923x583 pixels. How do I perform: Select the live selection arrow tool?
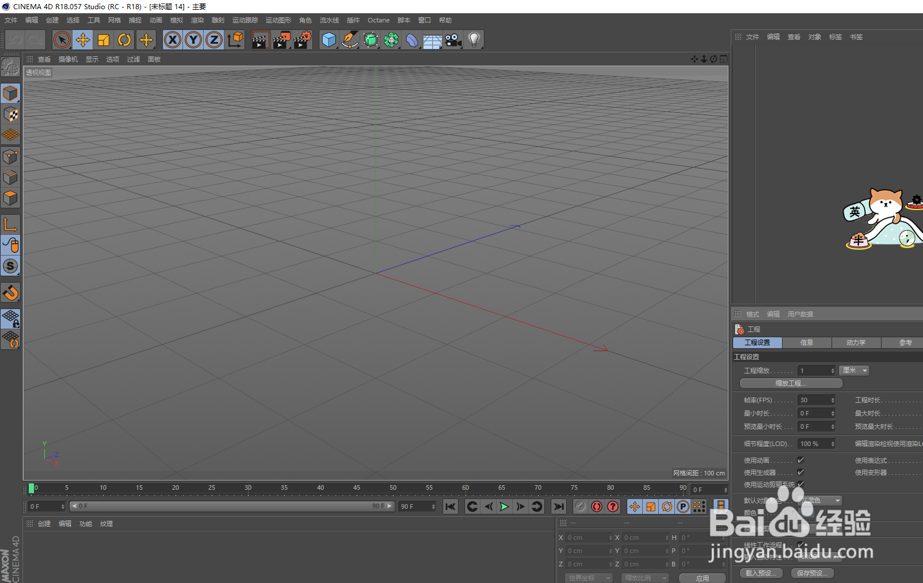[62, 40]
